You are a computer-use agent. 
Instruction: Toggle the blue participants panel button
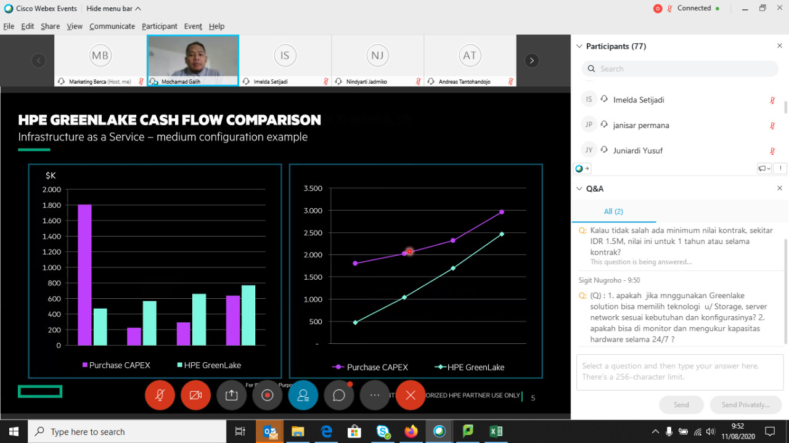coord(303,396)
